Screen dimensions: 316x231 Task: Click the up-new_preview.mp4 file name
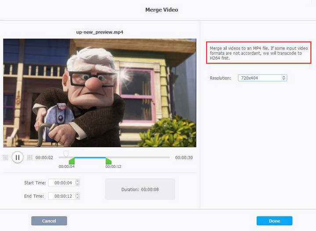pyautogui.click(x=100, y=32)
